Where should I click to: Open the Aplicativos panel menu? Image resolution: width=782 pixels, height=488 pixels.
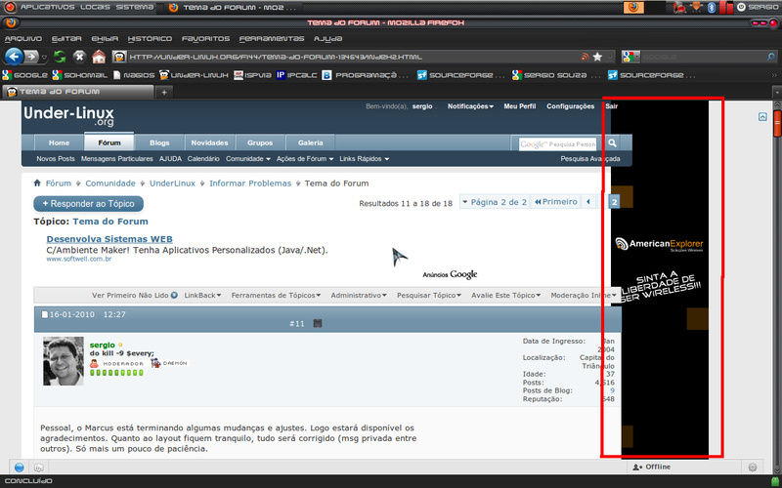pos(47,7)
